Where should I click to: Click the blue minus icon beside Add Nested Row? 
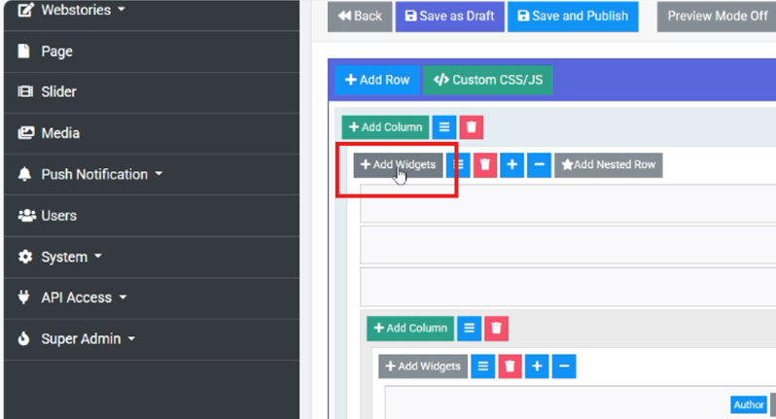(540, 165)
